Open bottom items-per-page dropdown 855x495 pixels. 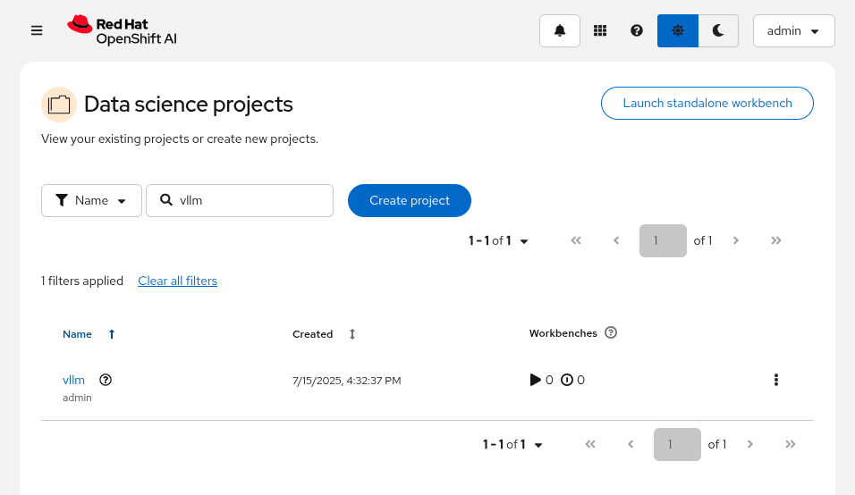pos(512,444)
